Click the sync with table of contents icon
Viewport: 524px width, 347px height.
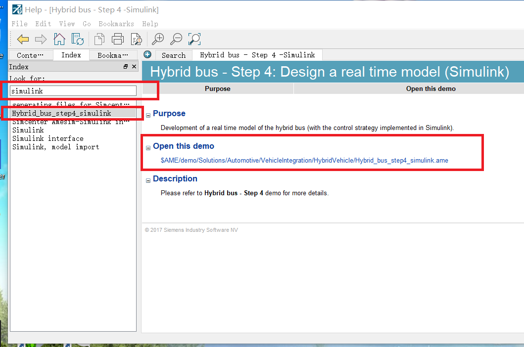[78, 39]
